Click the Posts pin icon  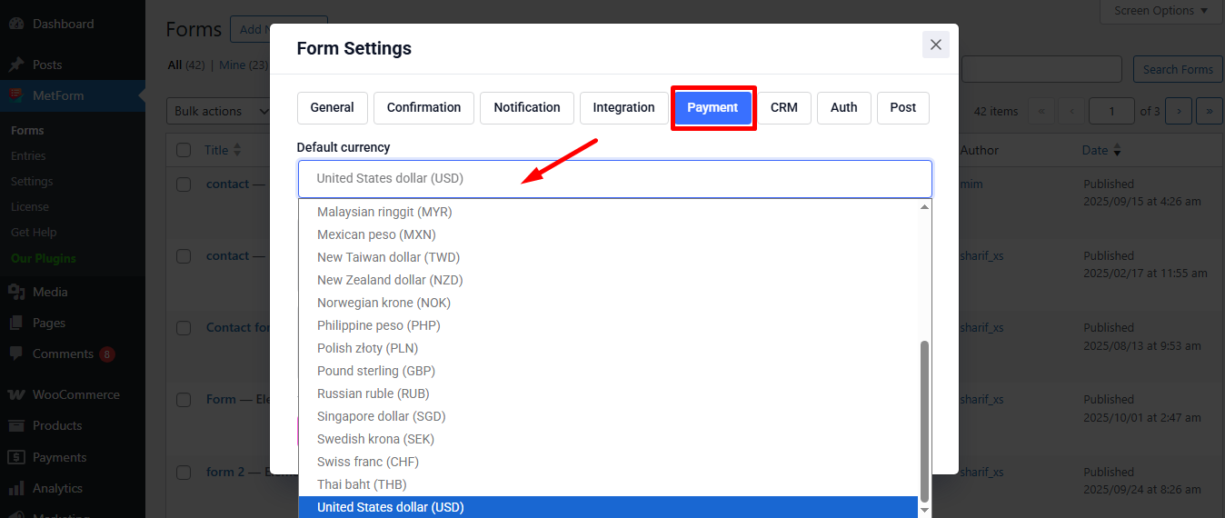point(16,65)
